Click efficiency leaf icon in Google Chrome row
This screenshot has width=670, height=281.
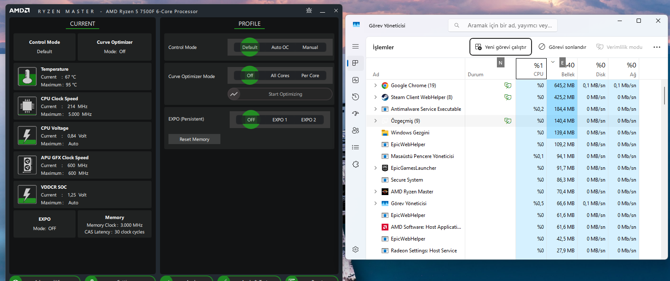(x=508, y=86)
